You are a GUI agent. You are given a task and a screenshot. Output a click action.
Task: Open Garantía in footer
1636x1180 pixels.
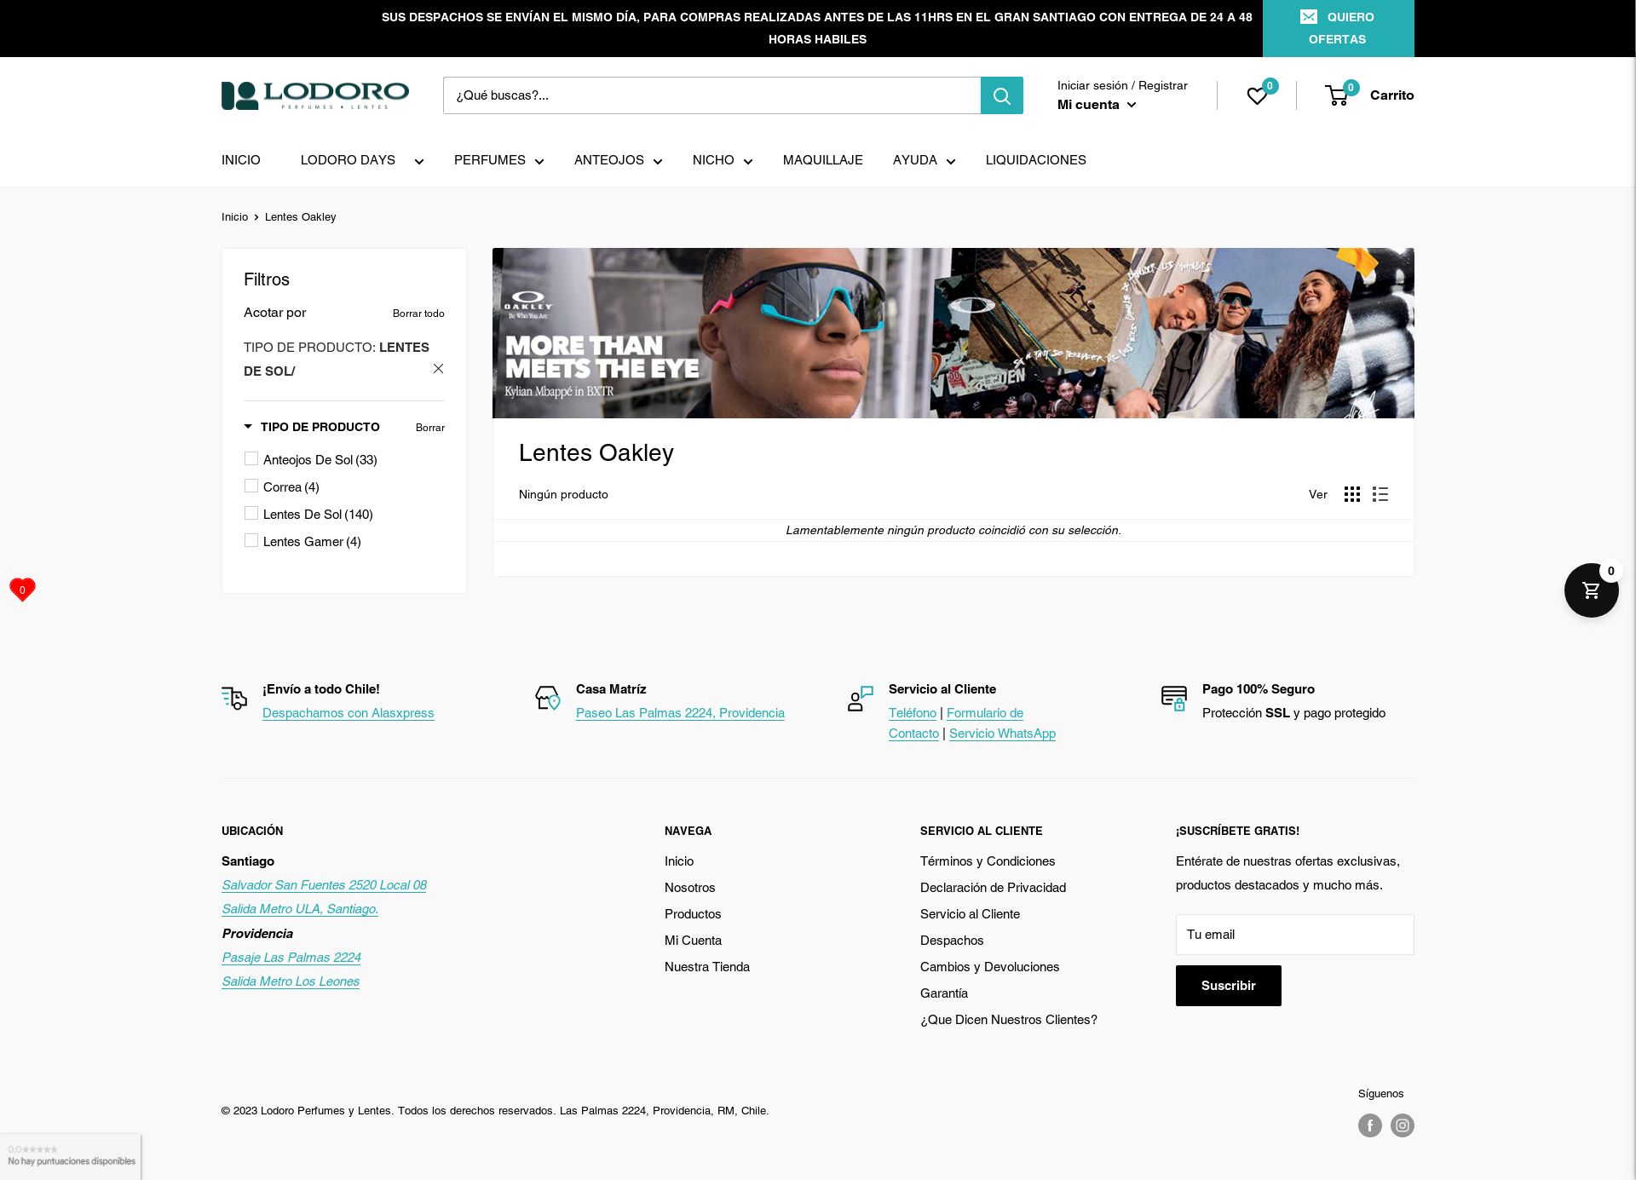944,993
